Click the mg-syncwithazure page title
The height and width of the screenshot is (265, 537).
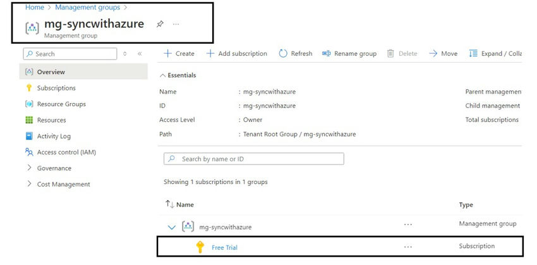coord(94,23)
